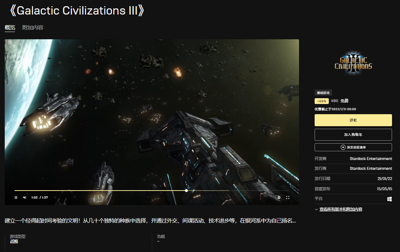Click 加入购物车 button
The image size is (400, 252).
[353, 135]
